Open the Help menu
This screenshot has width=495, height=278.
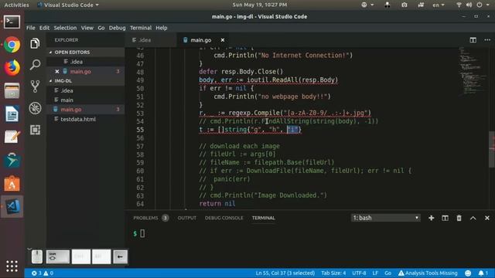point(162,28)
